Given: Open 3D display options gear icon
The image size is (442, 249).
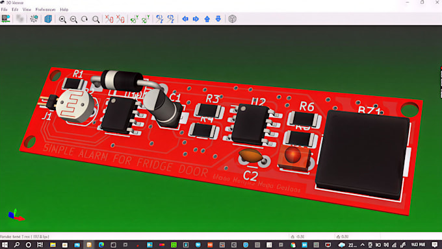Looking at the screenshot, I should click(x=34, y=19).
